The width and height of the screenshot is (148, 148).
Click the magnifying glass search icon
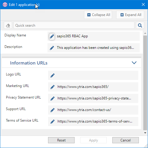click(x=140, y=25)
